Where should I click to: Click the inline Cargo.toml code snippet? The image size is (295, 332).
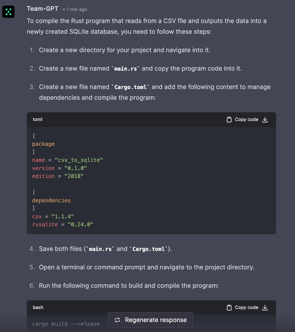point(131,87)
